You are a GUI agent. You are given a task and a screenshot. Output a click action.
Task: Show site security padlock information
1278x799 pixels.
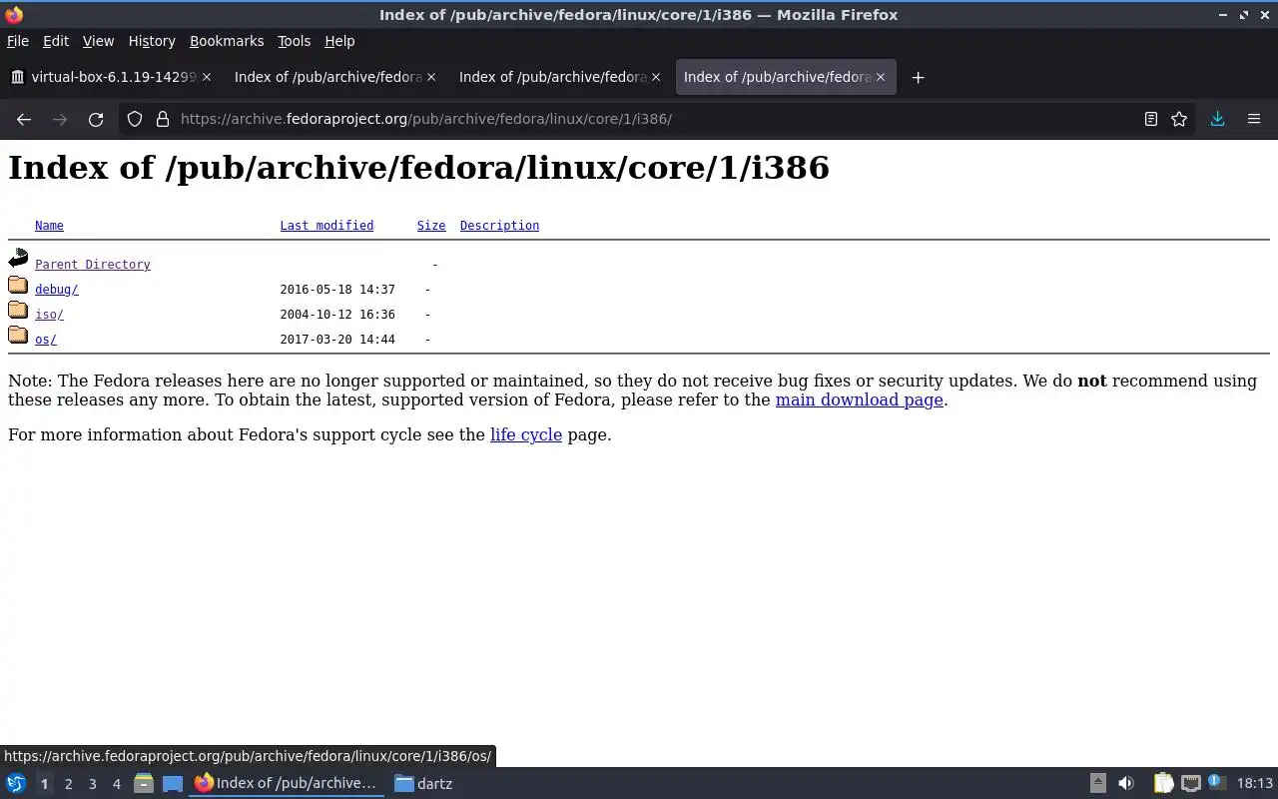click(x=163, y=119)
